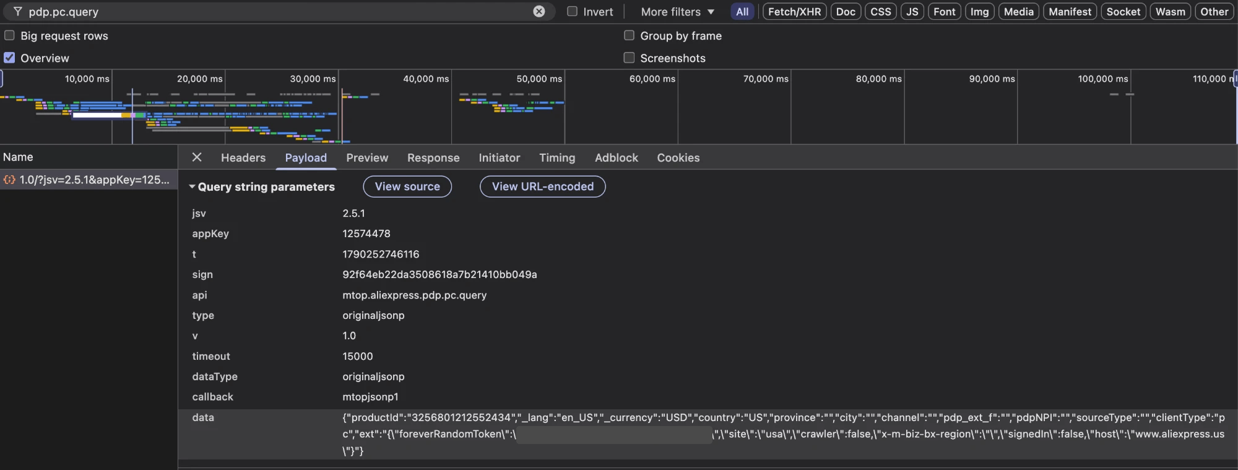
Task: Filter requests by CSS type
Action: click(x=881, y=12)
